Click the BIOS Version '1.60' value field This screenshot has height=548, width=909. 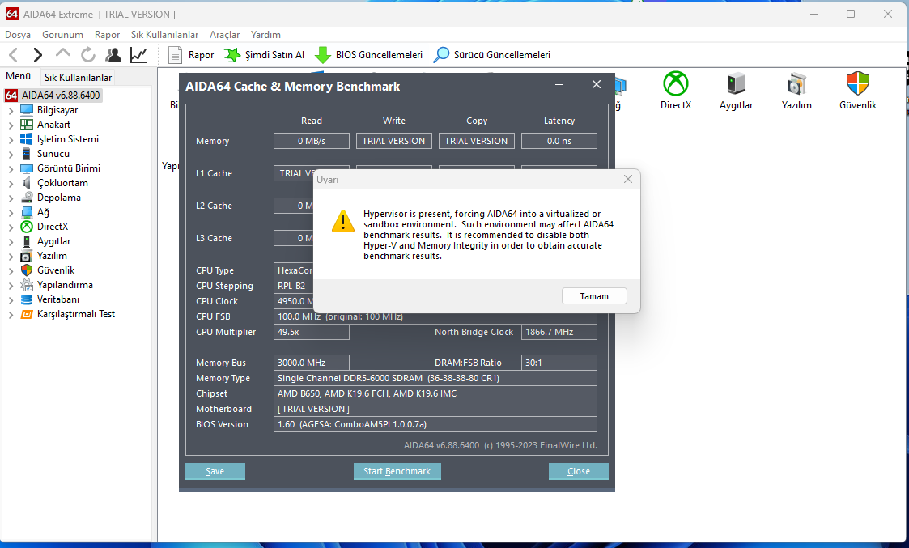(435, 424)
